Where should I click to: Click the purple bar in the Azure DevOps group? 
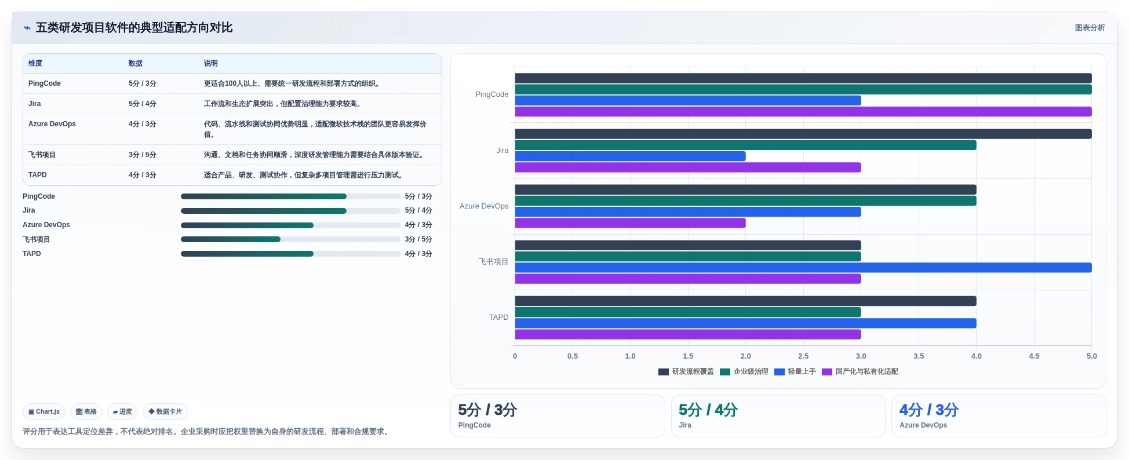point(631,223)
